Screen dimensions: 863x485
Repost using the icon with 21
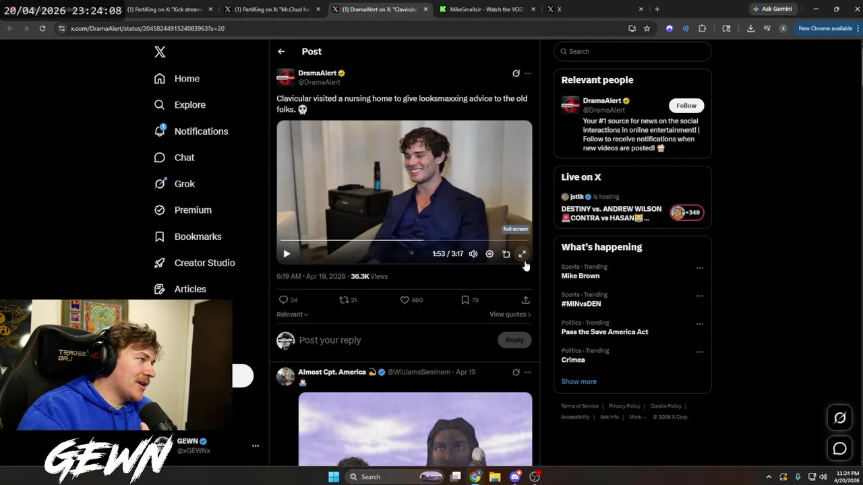(348, 300)
